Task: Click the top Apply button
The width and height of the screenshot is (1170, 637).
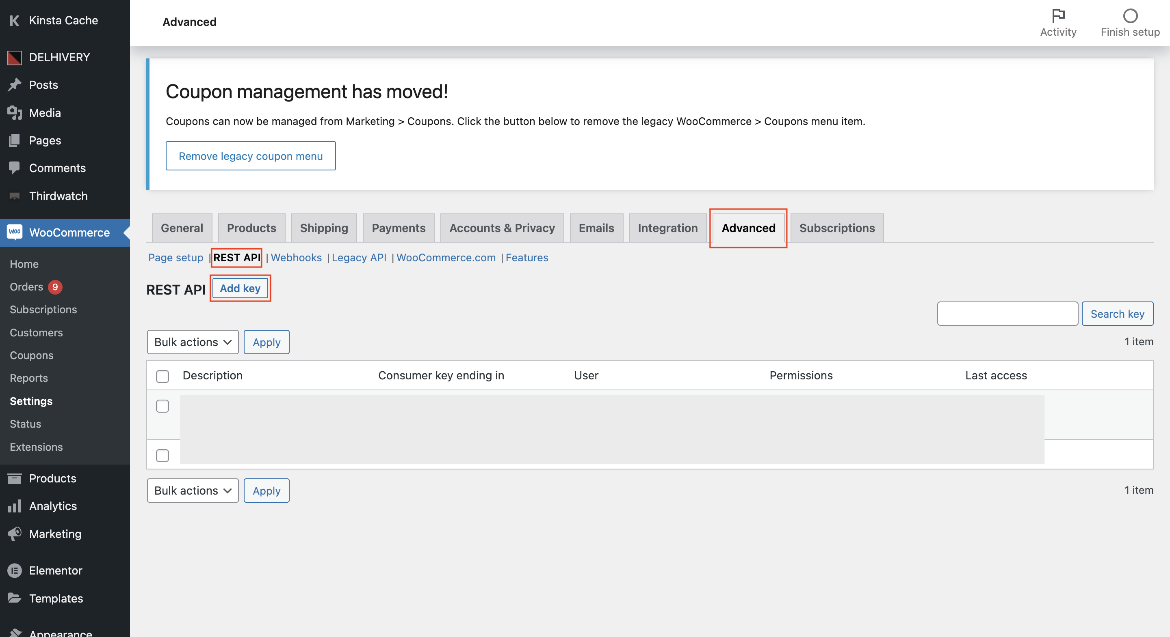Action: [266, 342]
